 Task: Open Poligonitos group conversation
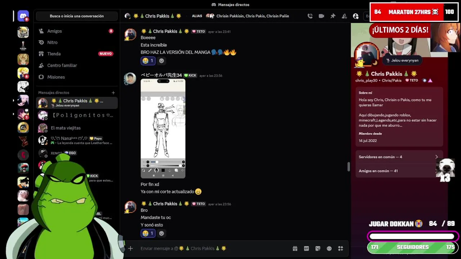pos(77,115)
